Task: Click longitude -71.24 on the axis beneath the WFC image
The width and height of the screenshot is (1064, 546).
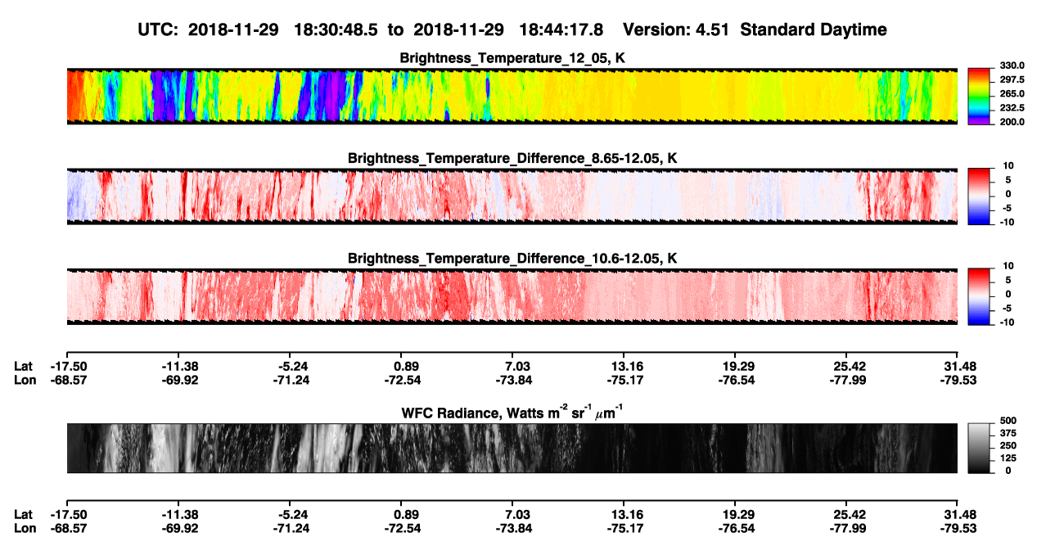Action: pyautogui.click(x=290, y=527)
